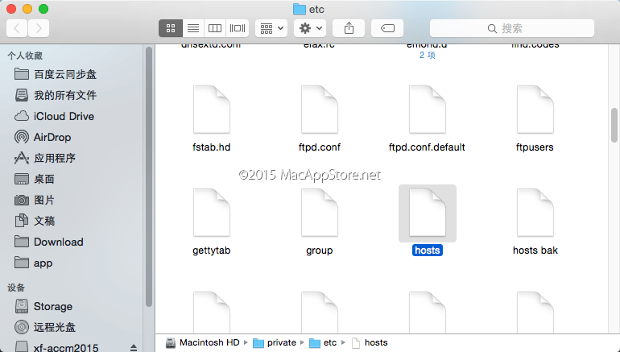Click the file list vertical scrollbar
The image size is (620, 352).
coord(614,125)
